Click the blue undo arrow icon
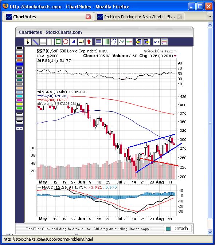The width and height of the screenshot is (215, 245). click(x=157, y=42)
